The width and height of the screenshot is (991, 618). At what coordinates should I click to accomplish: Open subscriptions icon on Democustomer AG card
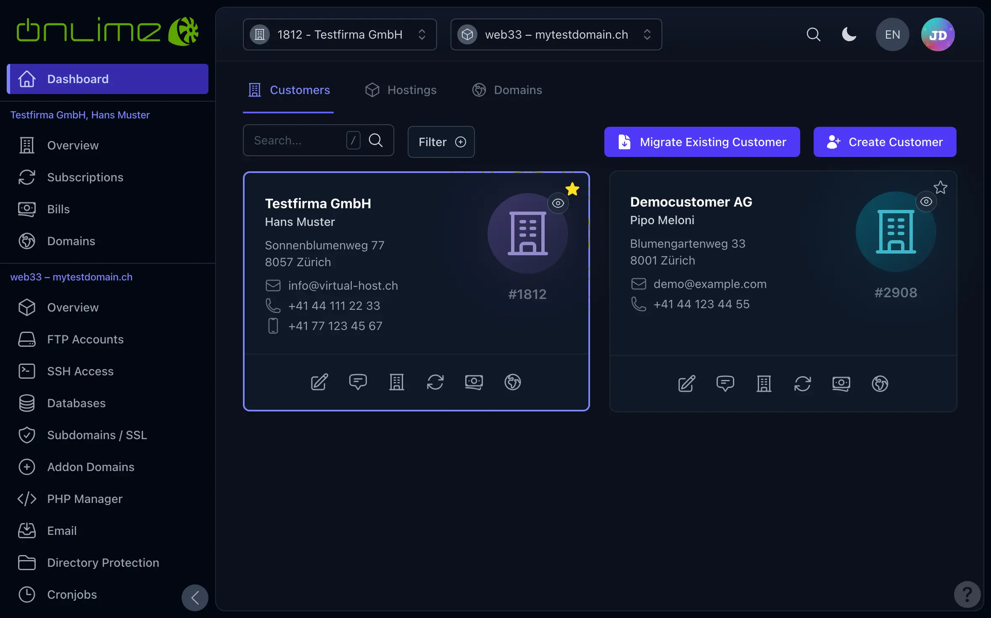click(x=802, y=384)
